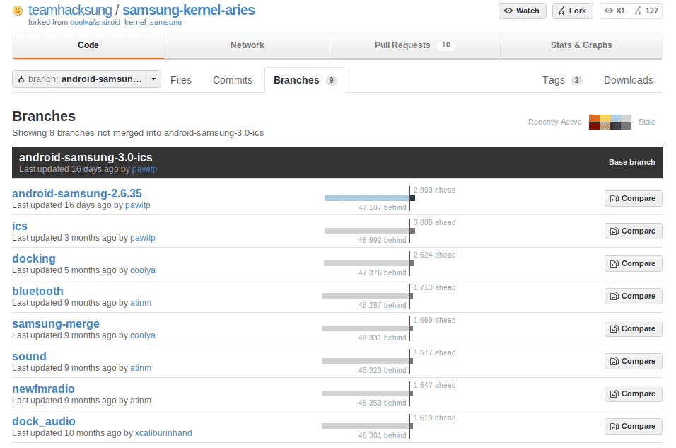This screenshot has width=676, height=448.
Task: Open the ics branch link
Action: [x=19, y=226]
